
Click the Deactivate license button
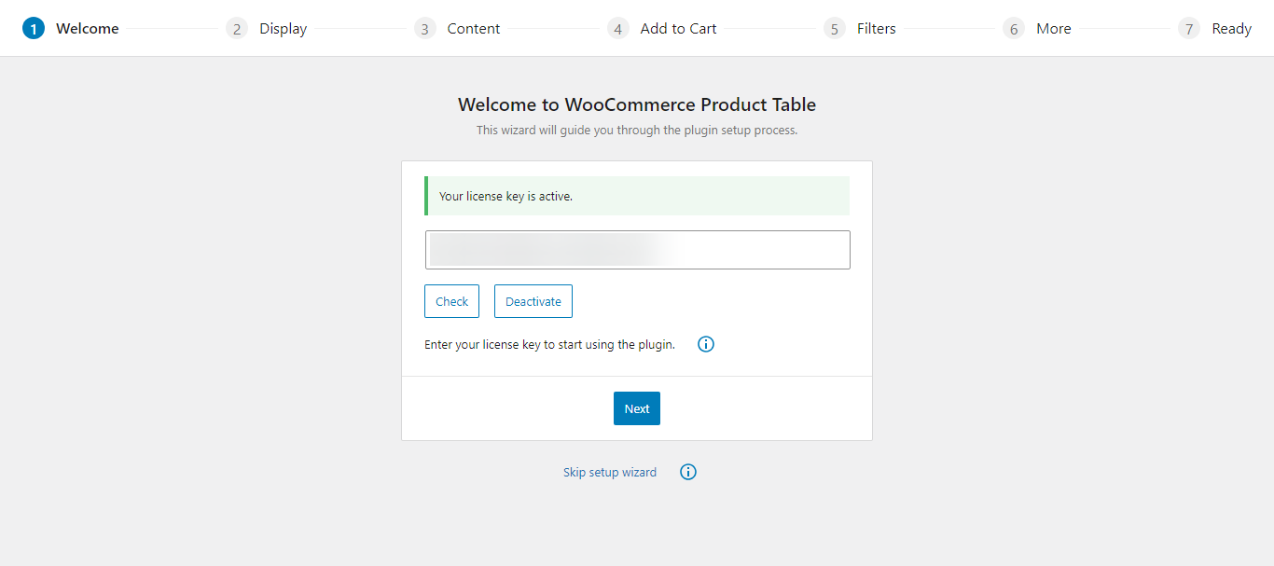click(x=533, y=301)
